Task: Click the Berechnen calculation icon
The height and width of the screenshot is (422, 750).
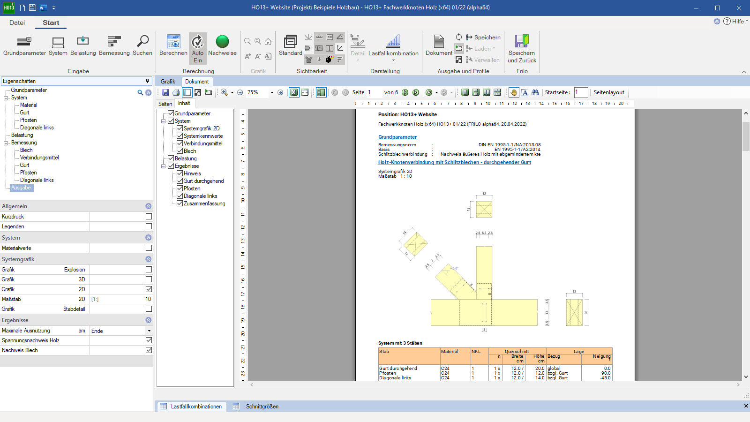Action: [173, 45]
